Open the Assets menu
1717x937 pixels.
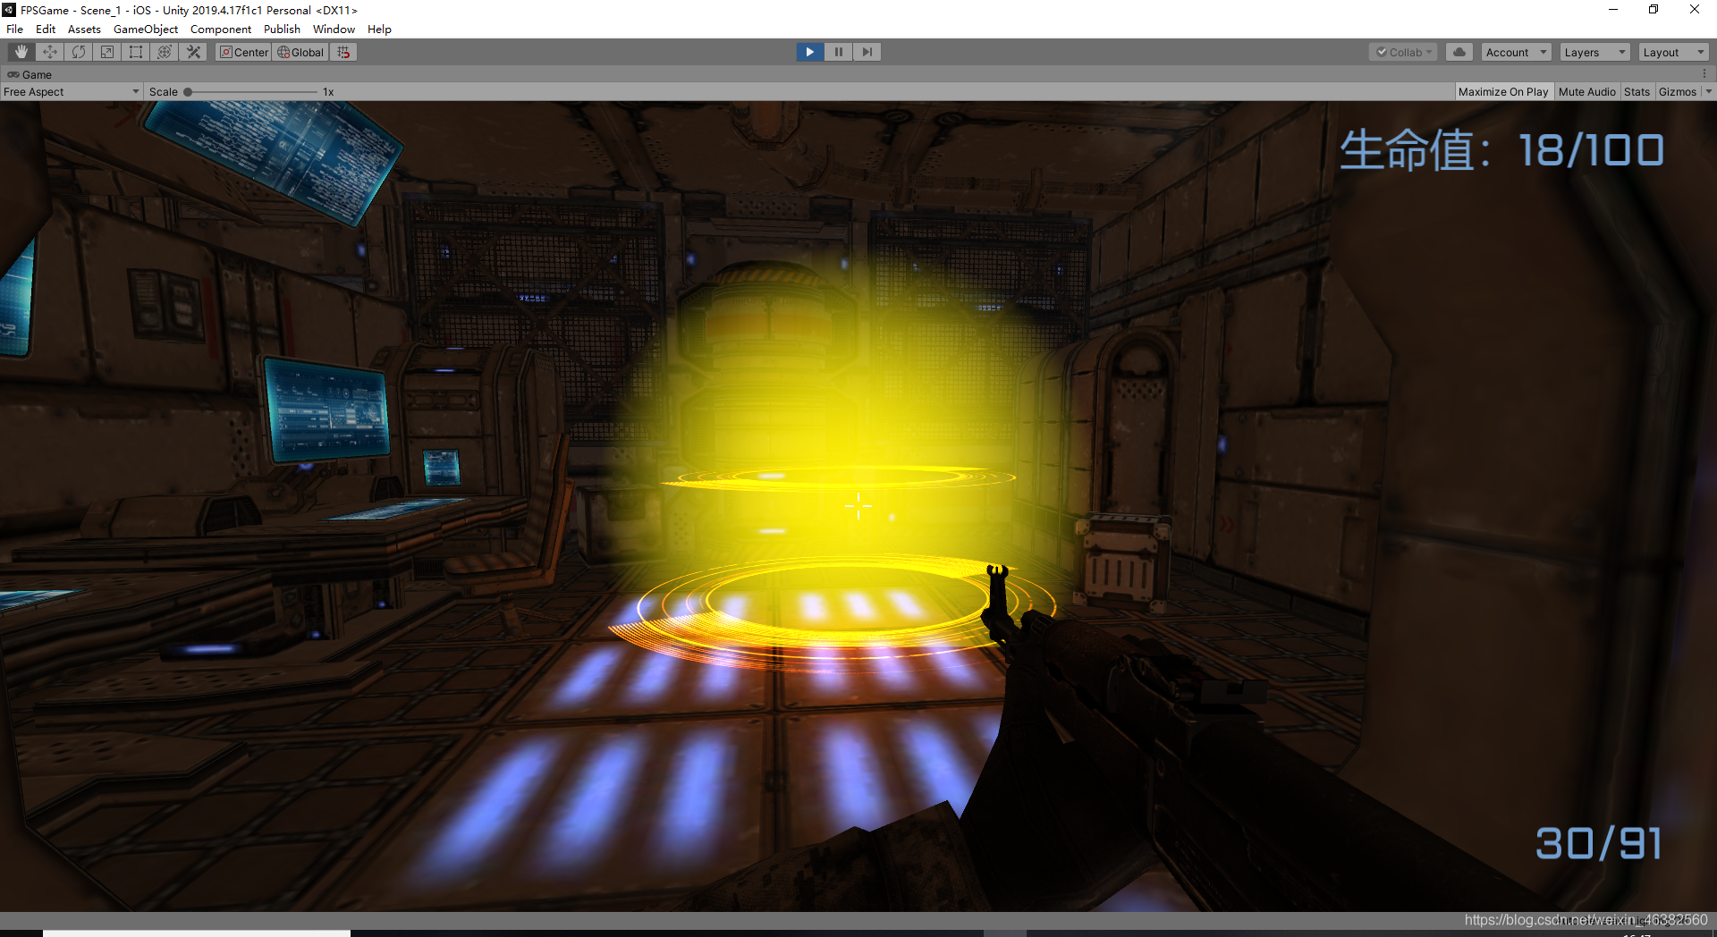(x=84, y=29)
